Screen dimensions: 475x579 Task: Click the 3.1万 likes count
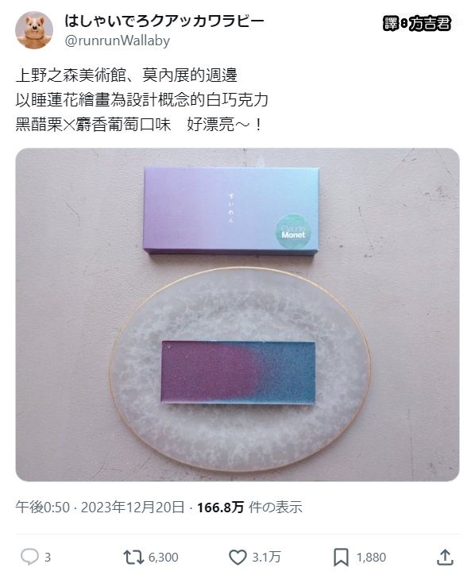tap(266, 558)
